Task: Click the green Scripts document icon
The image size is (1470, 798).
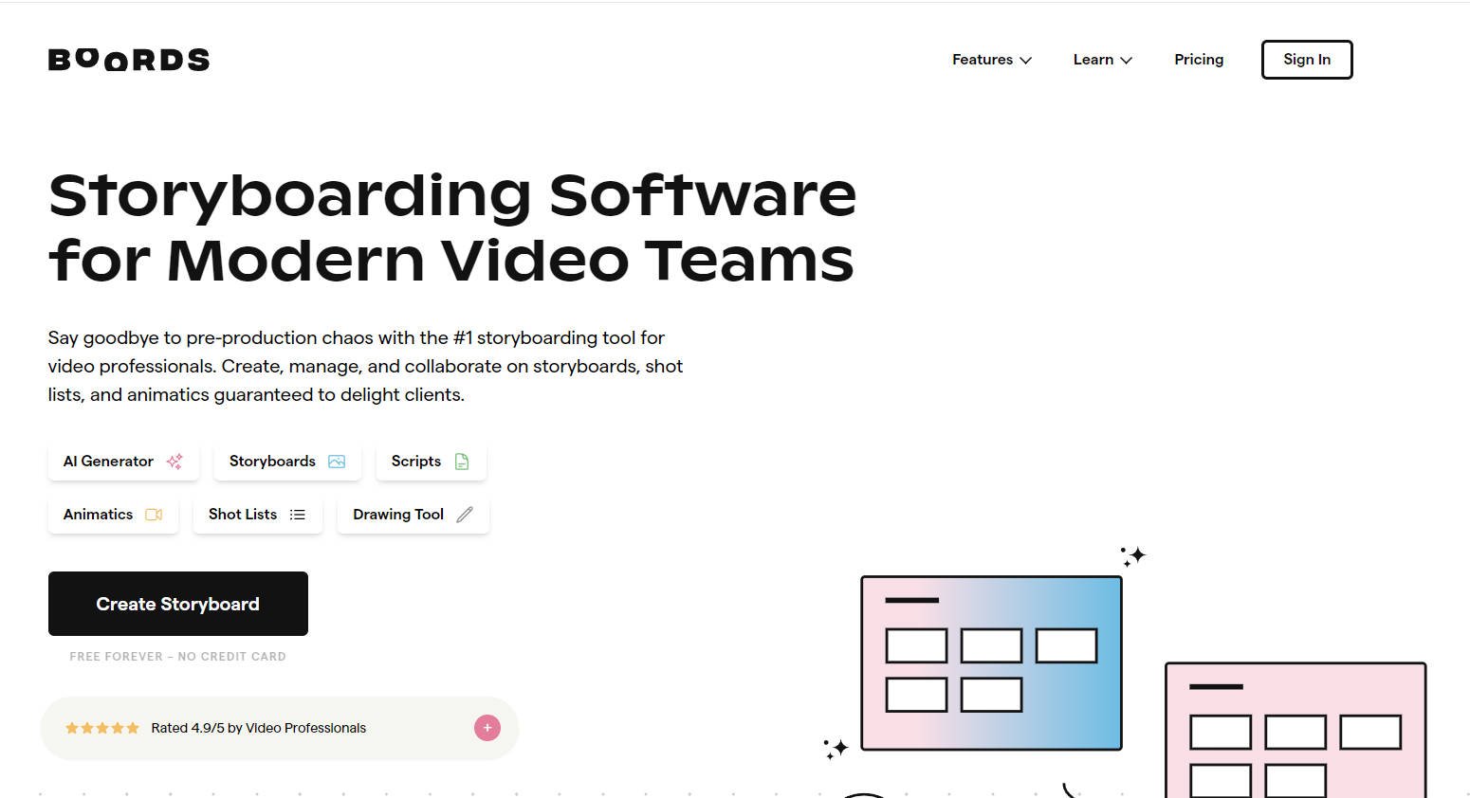Action: click(462, 462)
